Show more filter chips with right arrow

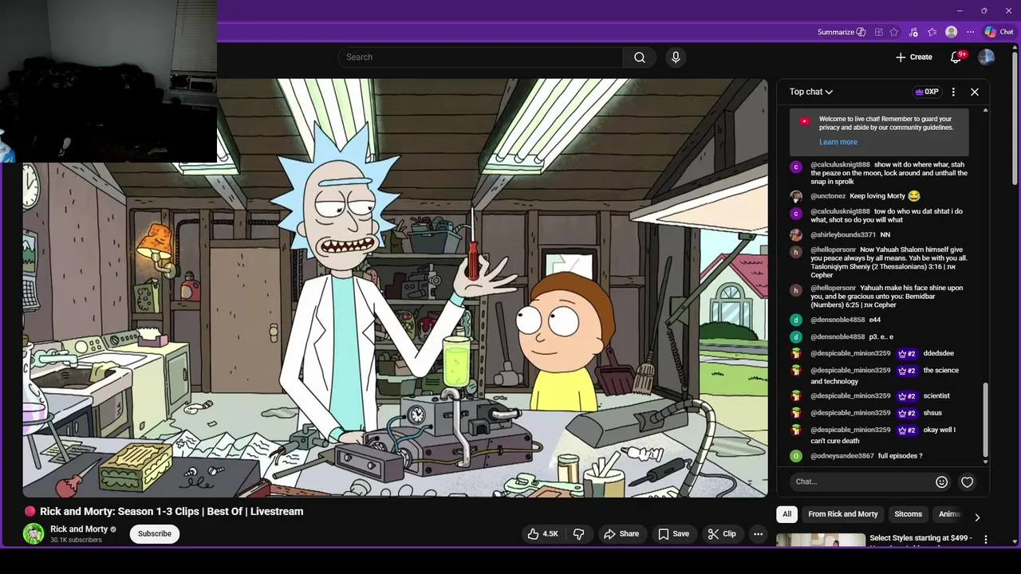(x=977, y=517)
